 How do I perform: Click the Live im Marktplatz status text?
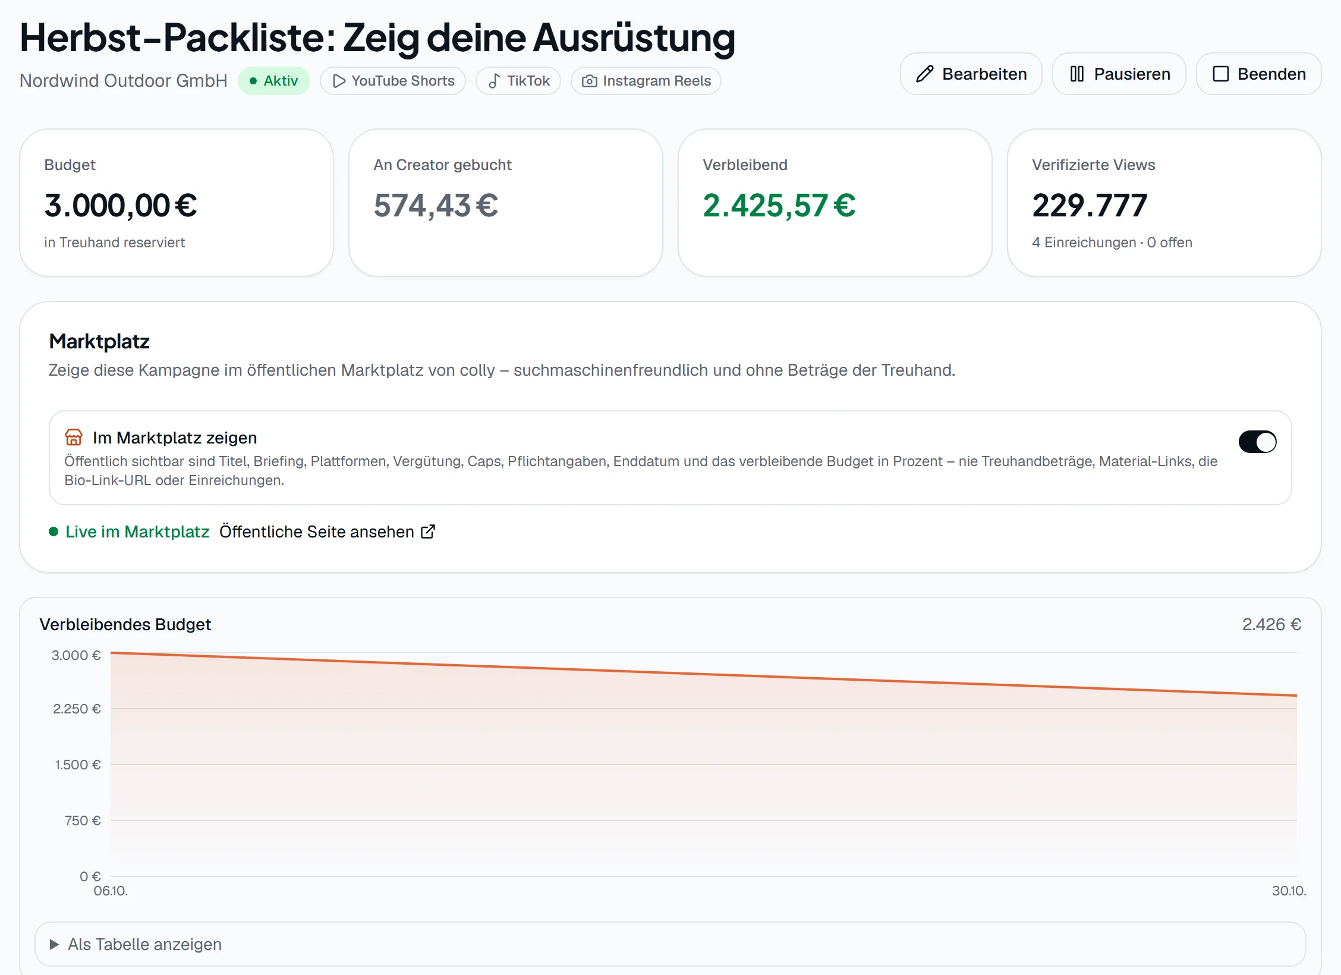[x=137, y=531]
